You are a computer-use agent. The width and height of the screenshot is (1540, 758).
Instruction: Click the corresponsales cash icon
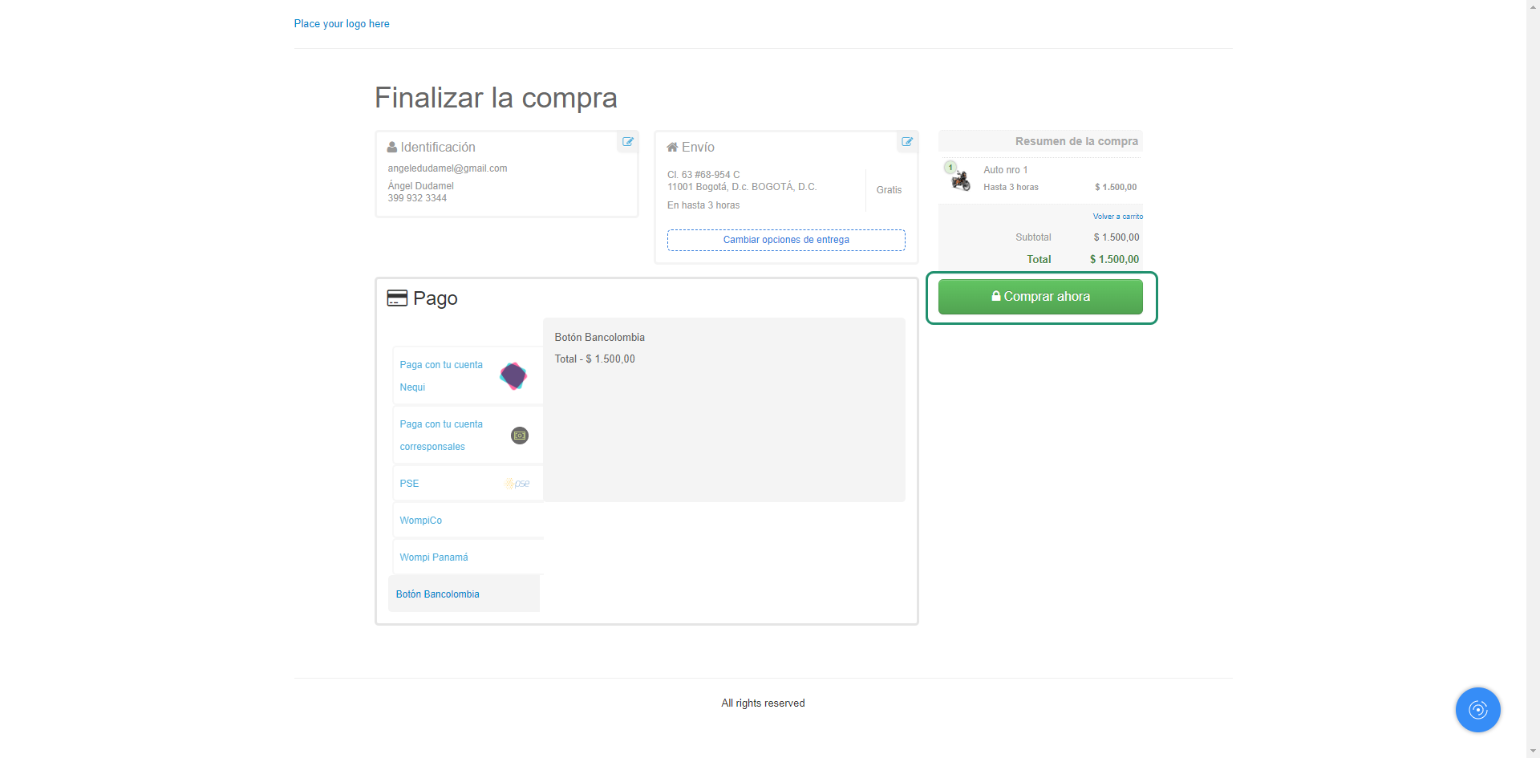click(x=520, y=436)
